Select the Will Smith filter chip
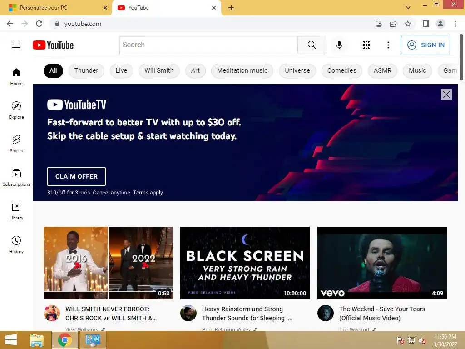 click(159, 70)
